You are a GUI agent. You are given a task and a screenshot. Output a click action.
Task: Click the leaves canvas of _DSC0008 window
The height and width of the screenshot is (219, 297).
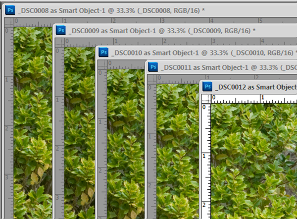point(33,123)
